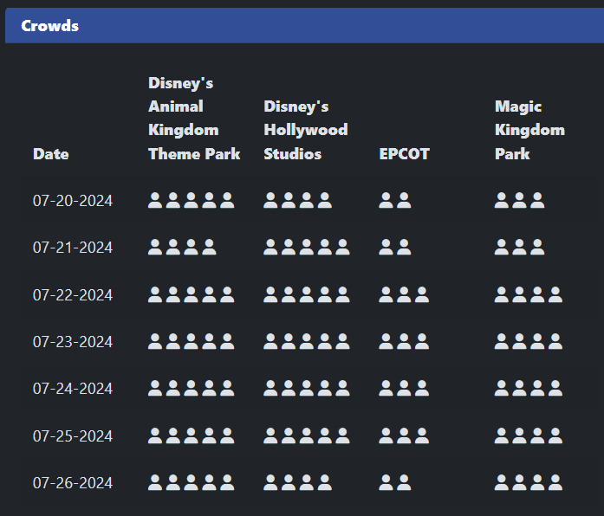This screenshot has width=604, height=516.
Task: Select the 07-22-2024 date cell
Action: click(73, 295)
